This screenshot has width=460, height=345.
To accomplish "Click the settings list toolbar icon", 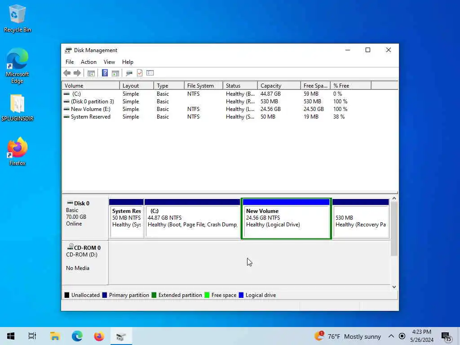I will tap(150, 73).
